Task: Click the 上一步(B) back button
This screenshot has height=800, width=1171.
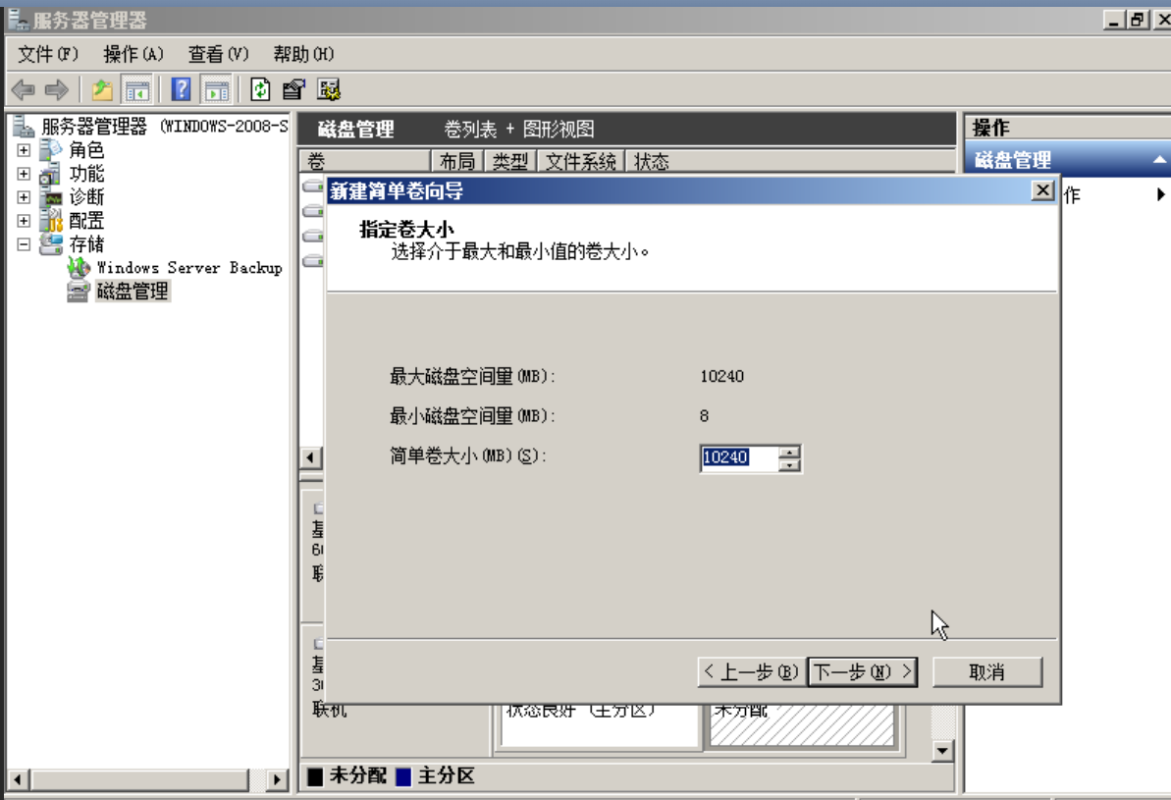Action: pos(752,672)
